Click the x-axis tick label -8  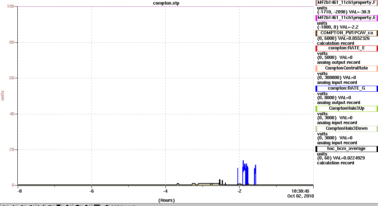pos(19,191)
